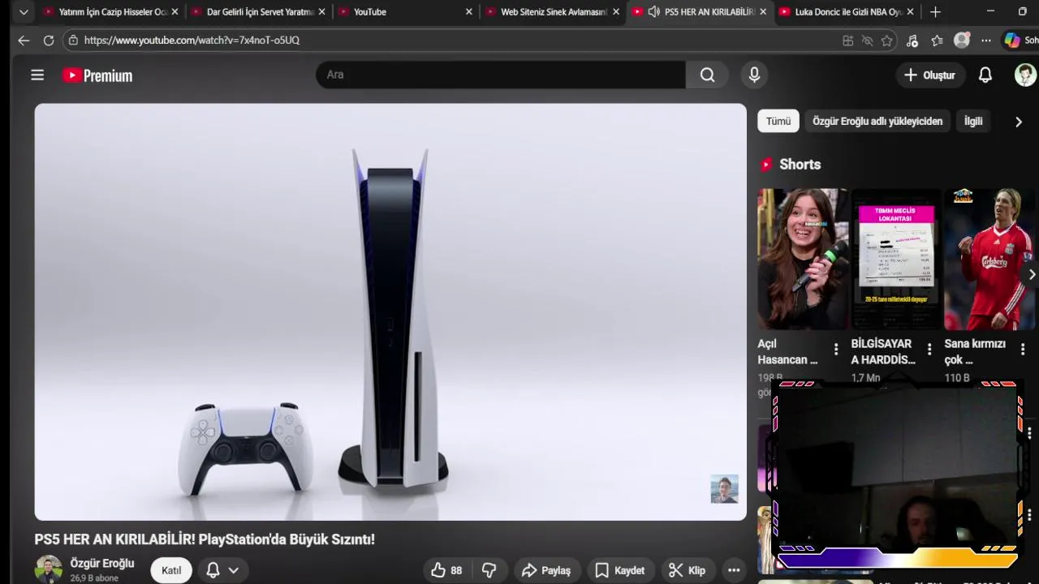Close the Yatırım İçin Cazip Hisseler tab

tap(175, 12)
